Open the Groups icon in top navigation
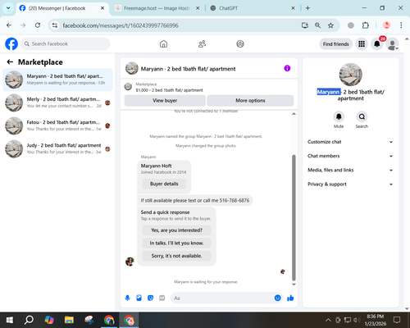The height and width of the screenshot is (328, 410). click(240, 43)
